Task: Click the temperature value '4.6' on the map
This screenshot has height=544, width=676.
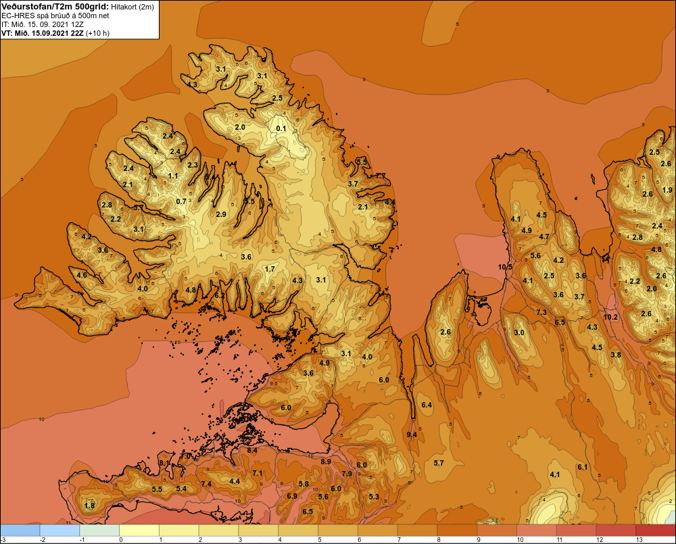Action: point(82,275)
